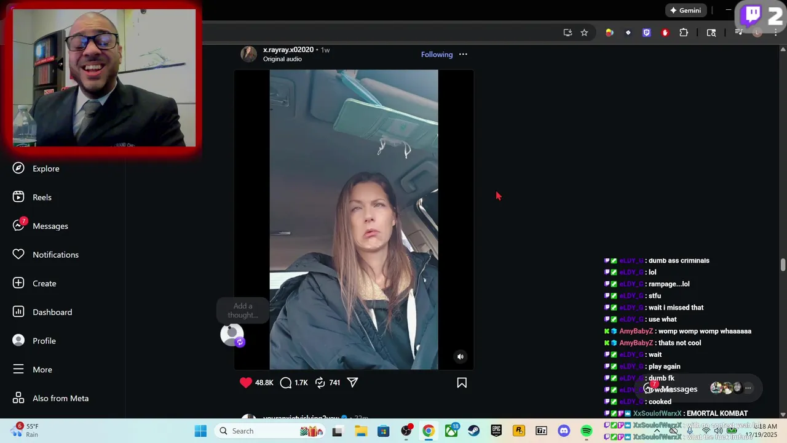The width and height of the screenshot is (787, 443).
Task: Open the post's three-dot options menu
Action: tap(463, 54)
